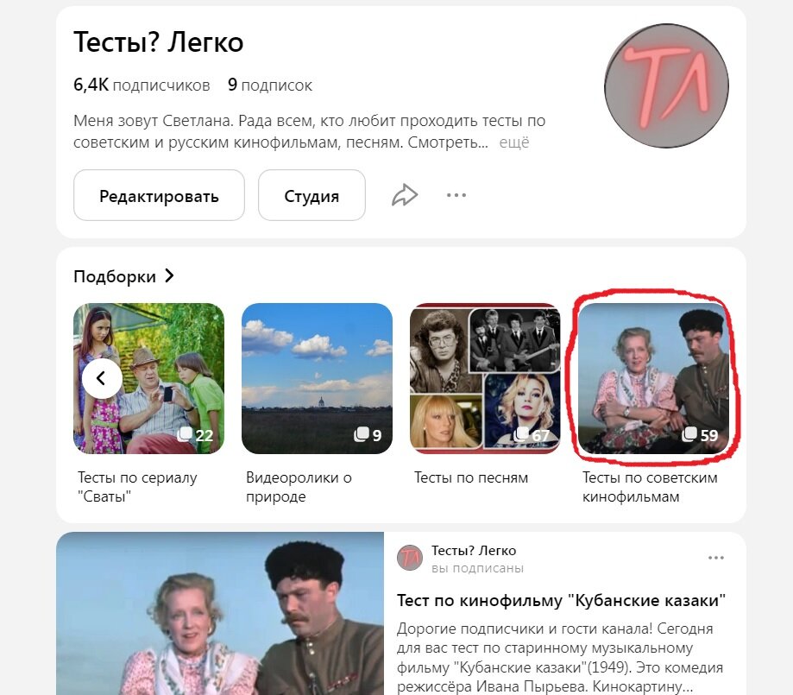
Task: Open post title "Кубанские казаки" test
Action: click(x=562, y=600)
